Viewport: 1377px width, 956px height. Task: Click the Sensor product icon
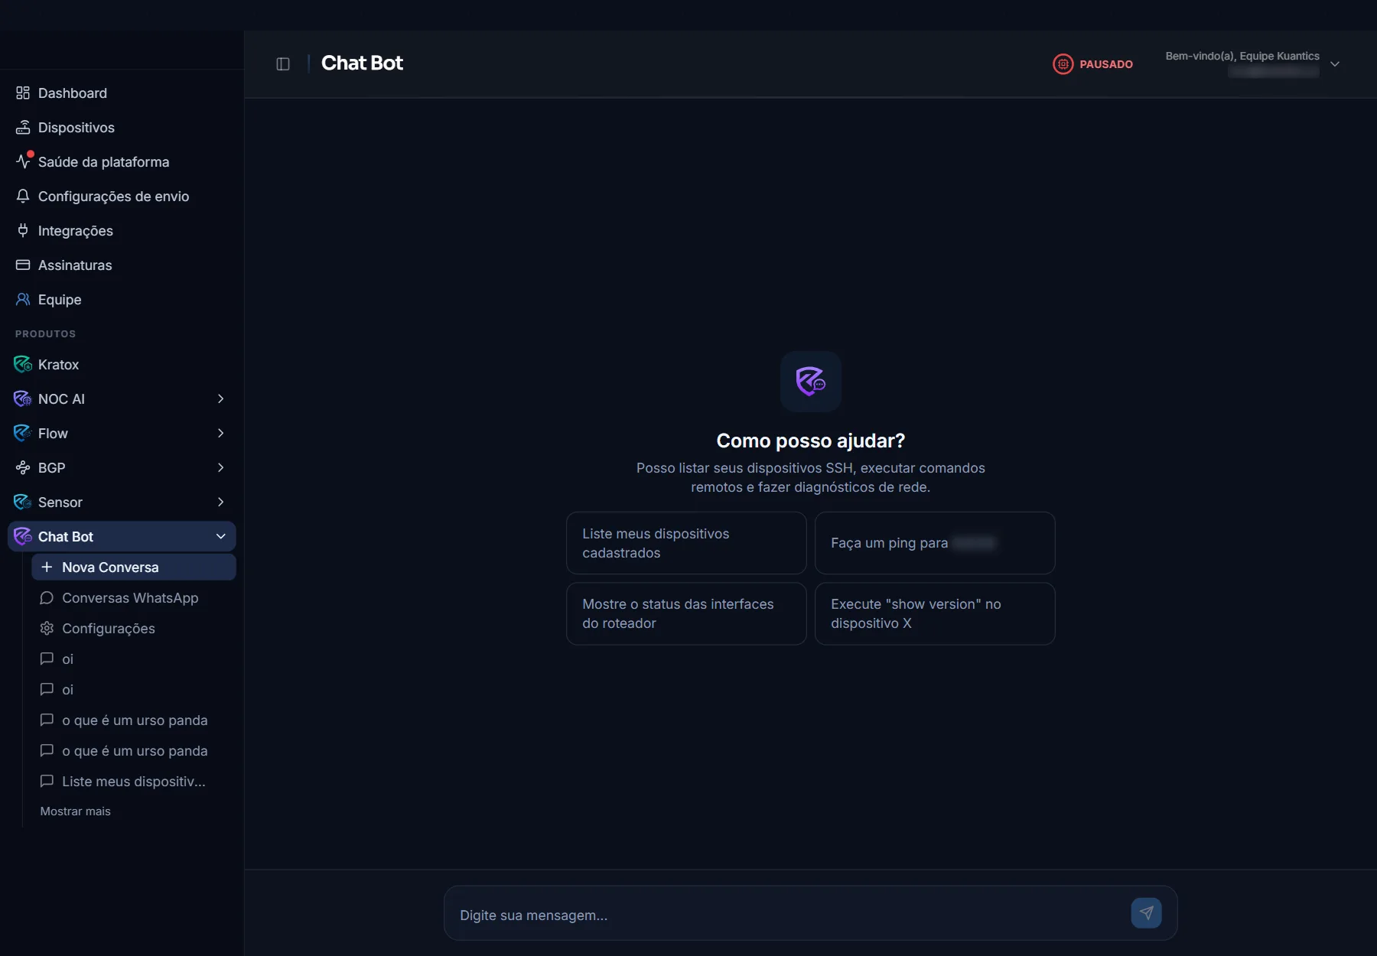click(23, 502)
